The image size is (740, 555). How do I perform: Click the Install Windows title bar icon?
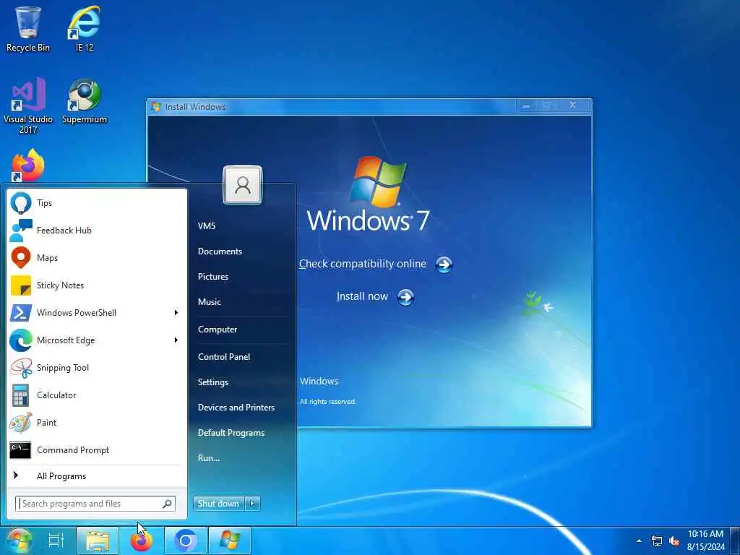pos(156,107)
